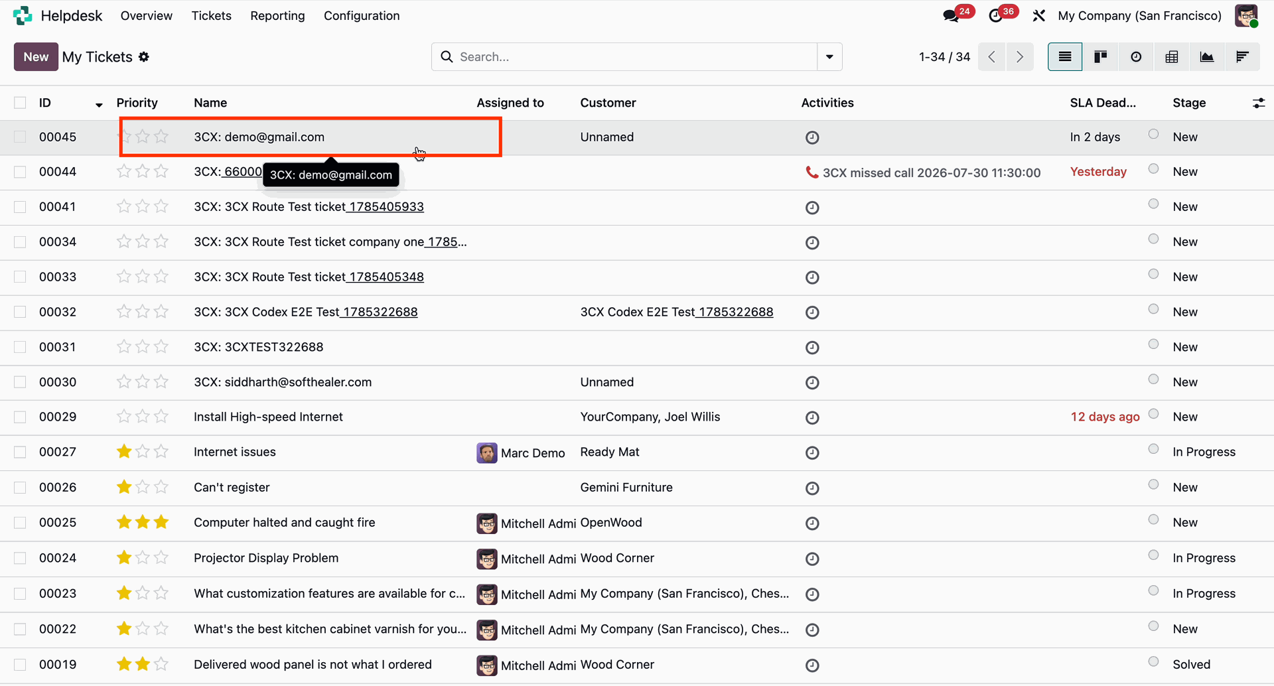Sort by the ID column arrow
This screenshot has height=686, width=1274.
tap(99, 105)
